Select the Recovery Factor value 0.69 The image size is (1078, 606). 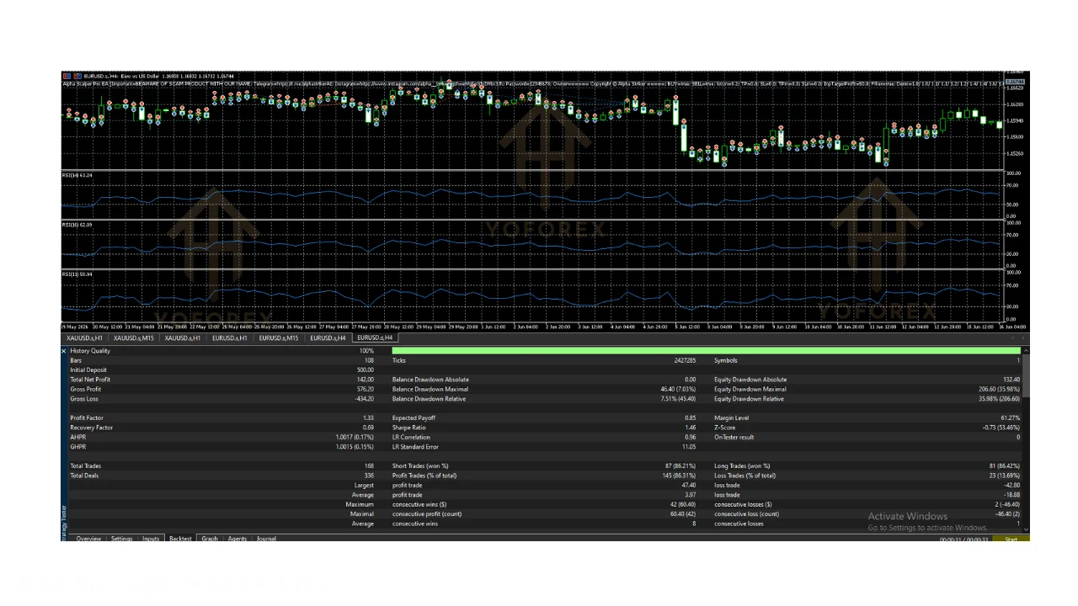(x=368, y=428)
